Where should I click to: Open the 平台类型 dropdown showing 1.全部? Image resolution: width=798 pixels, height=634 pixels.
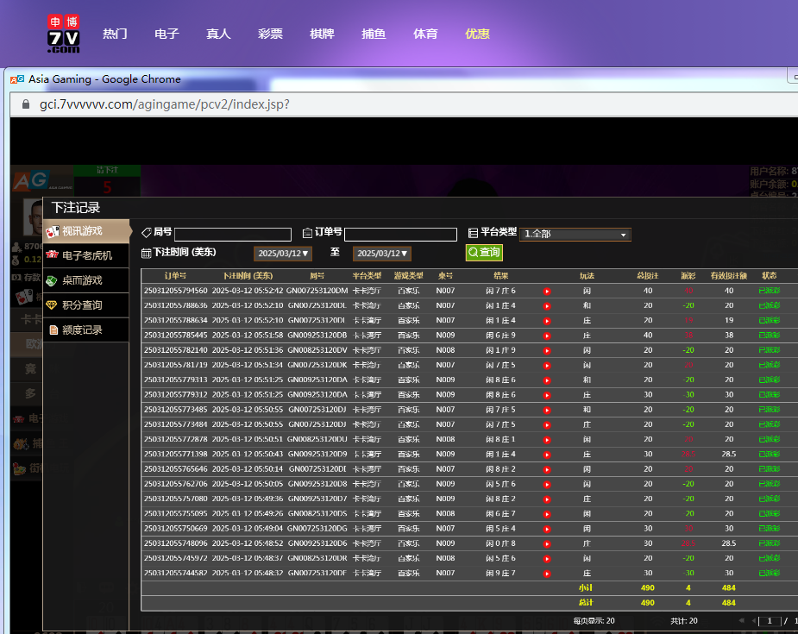tap(575, 235)
